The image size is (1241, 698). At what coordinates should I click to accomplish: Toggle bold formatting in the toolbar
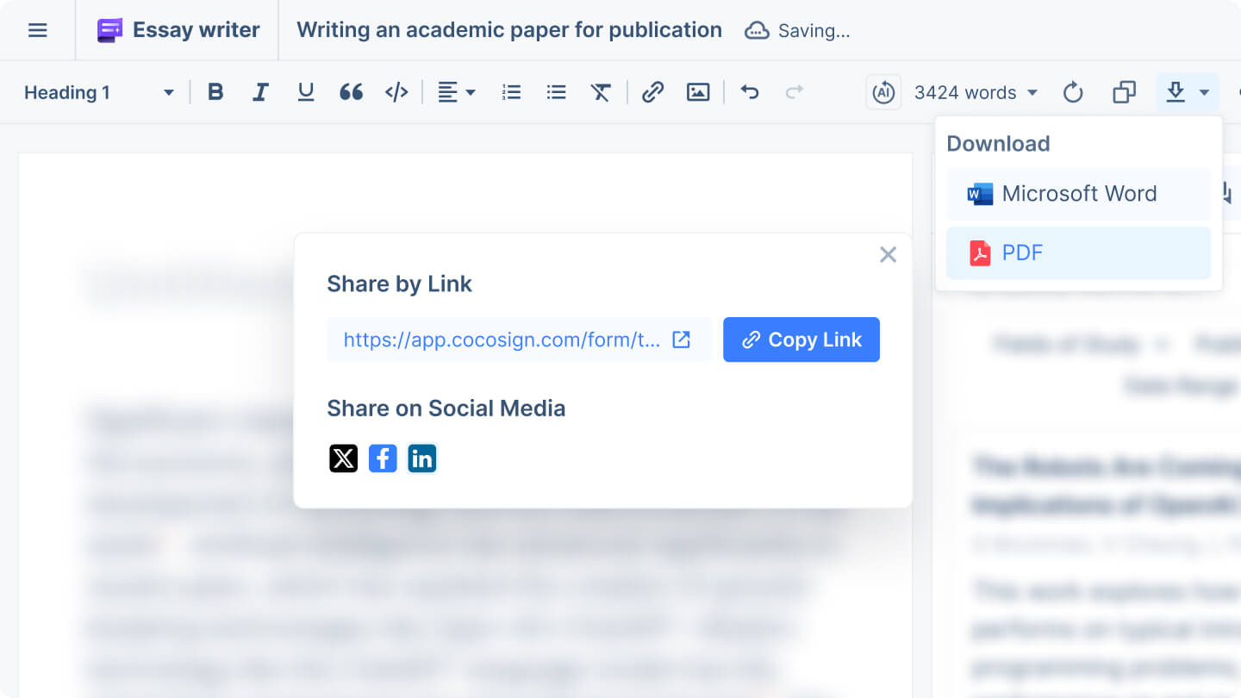215,91
